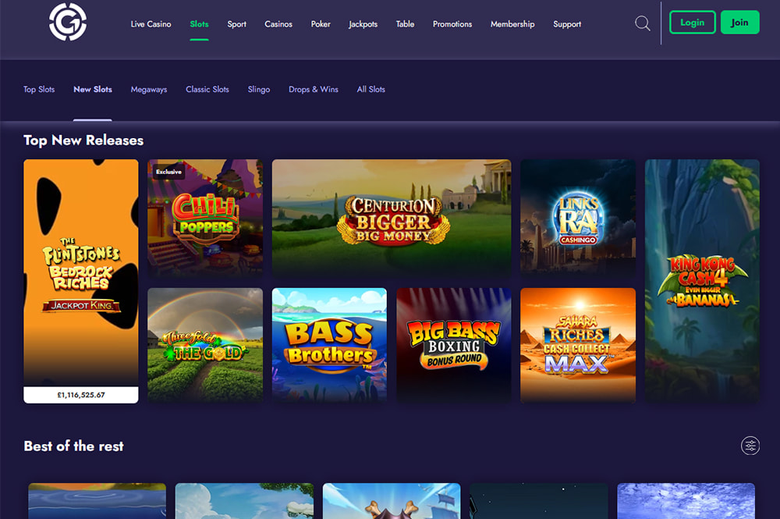The width and height of the screenshot is (780, 519).
Task: Show the All Slots tab
Action: coord(371,90)
